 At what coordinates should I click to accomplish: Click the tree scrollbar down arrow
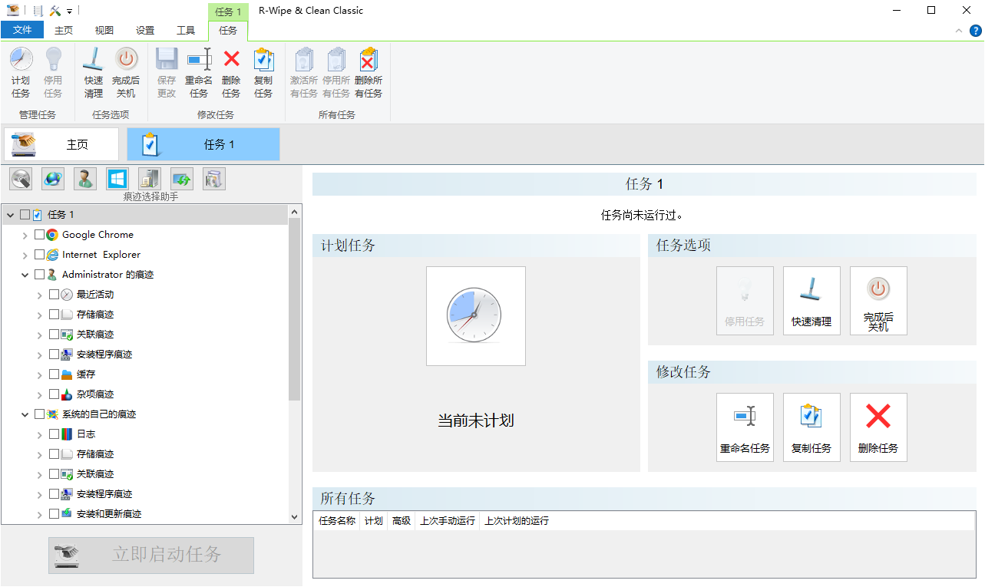tap(295, 517)
